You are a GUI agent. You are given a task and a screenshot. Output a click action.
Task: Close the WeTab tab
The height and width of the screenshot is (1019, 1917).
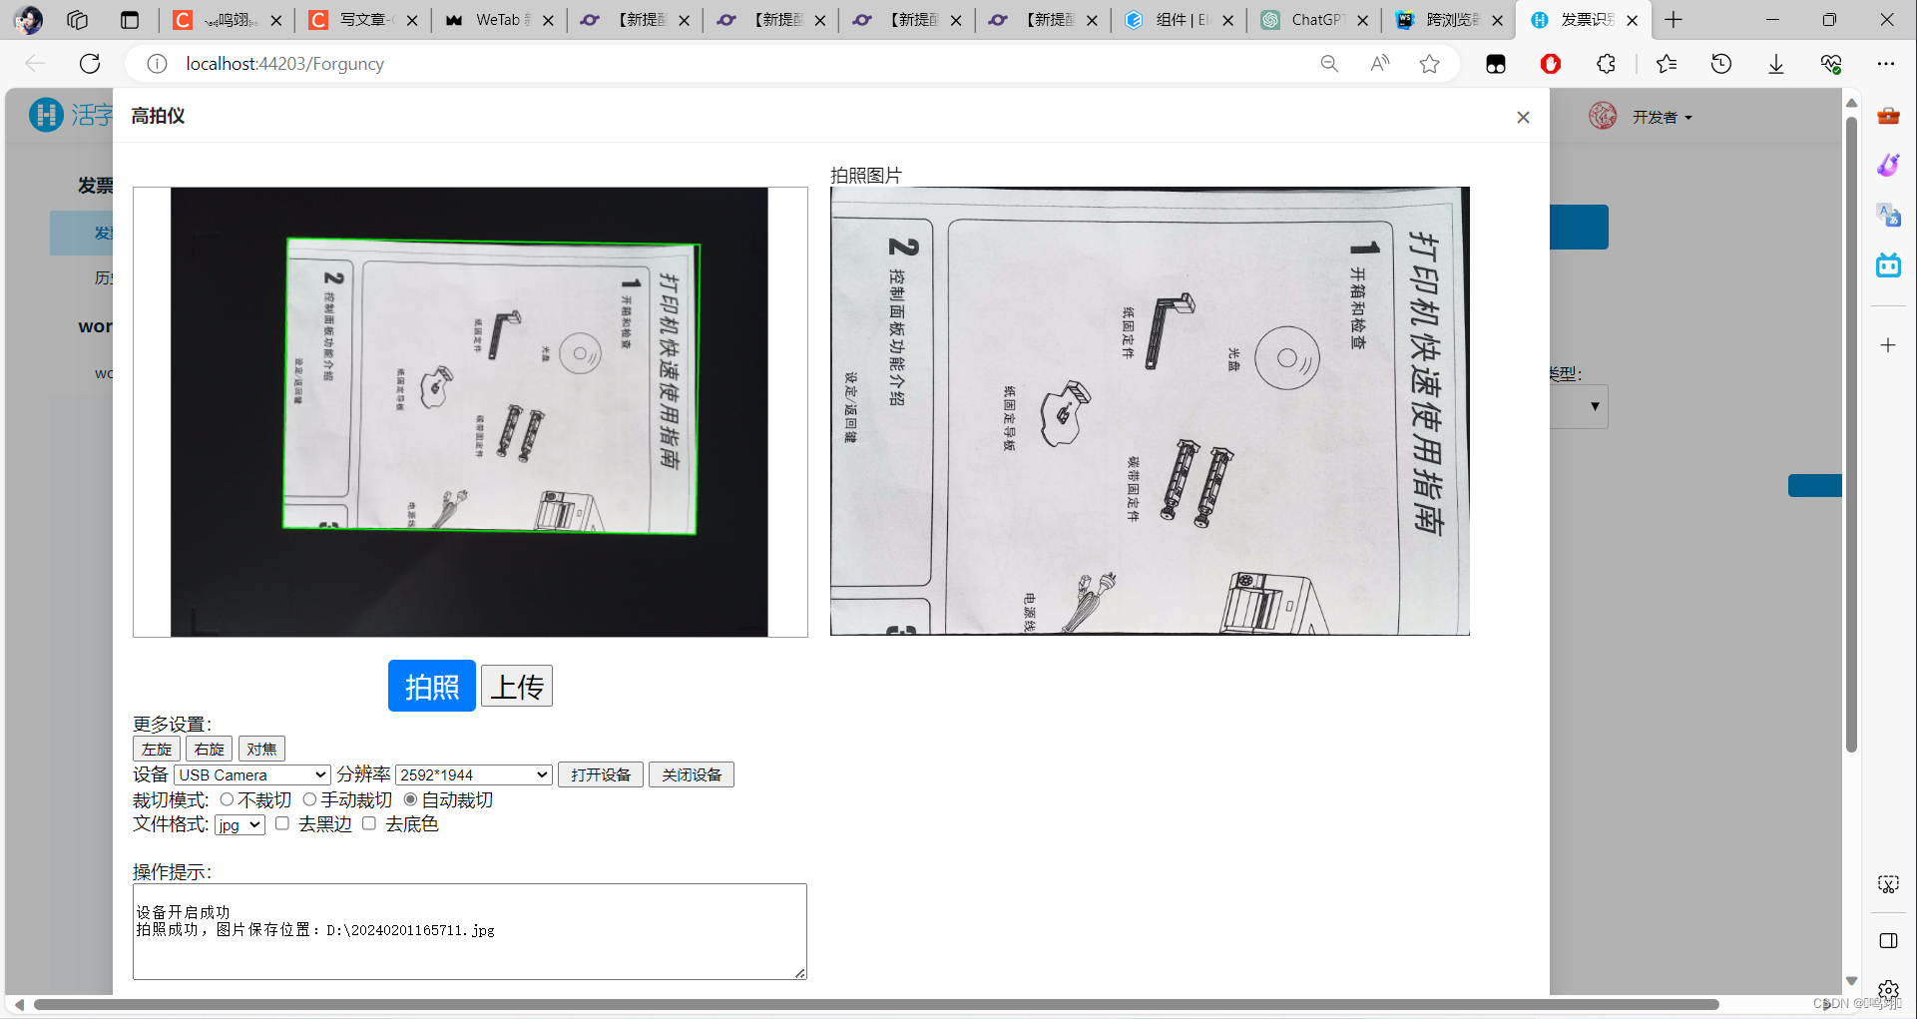548,20
